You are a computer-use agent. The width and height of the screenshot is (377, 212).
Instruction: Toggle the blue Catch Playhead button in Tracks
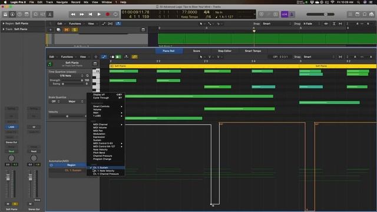coord(118,24)
